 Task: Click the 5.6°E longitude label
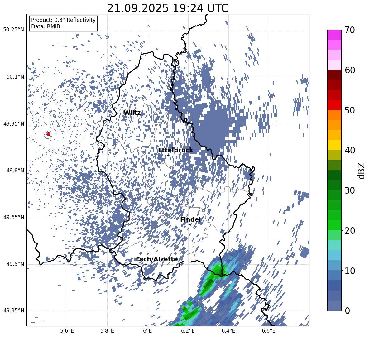[x=67, y=331]
